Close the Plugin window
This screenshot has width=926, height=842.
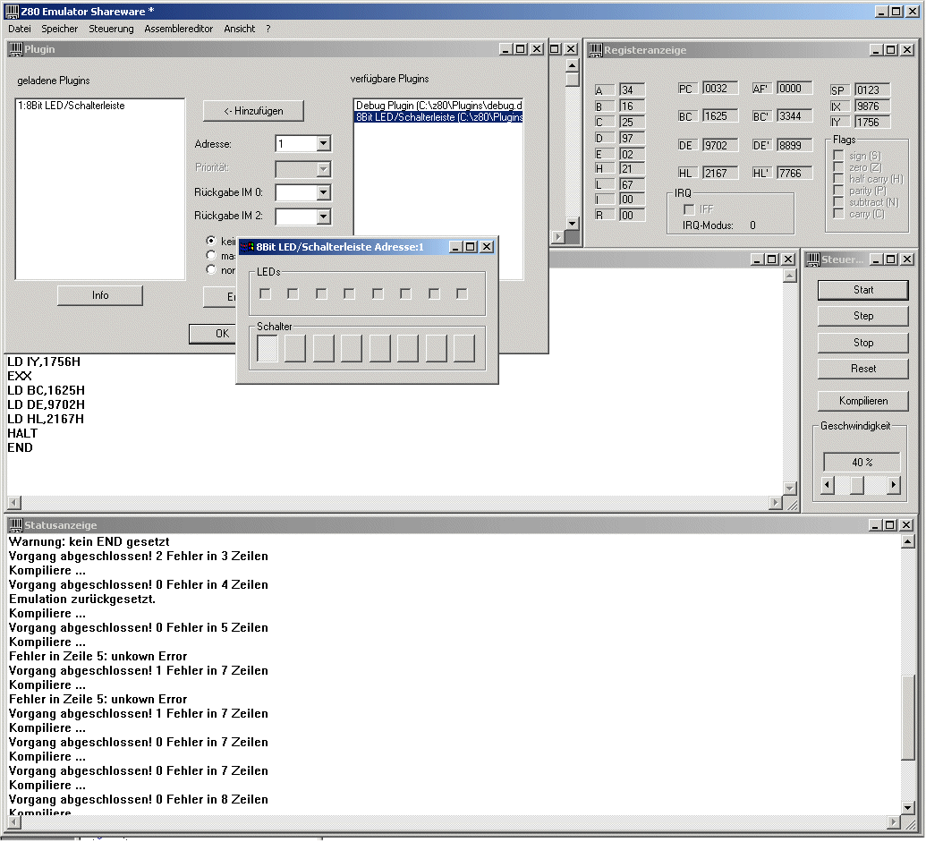[x=537, y=49]
